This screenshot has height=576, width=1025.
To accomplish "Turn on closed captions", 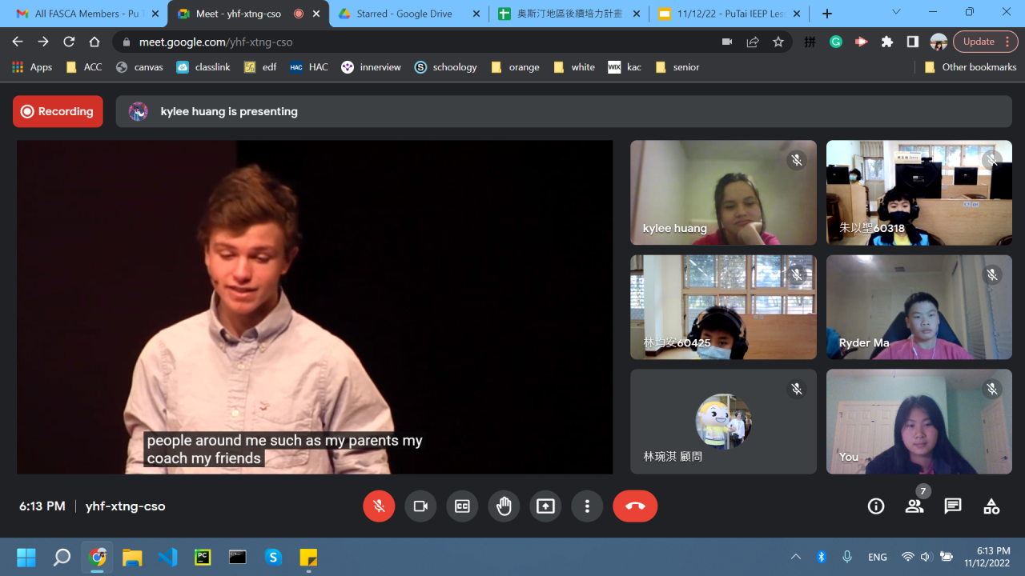I will pos(462,506).
